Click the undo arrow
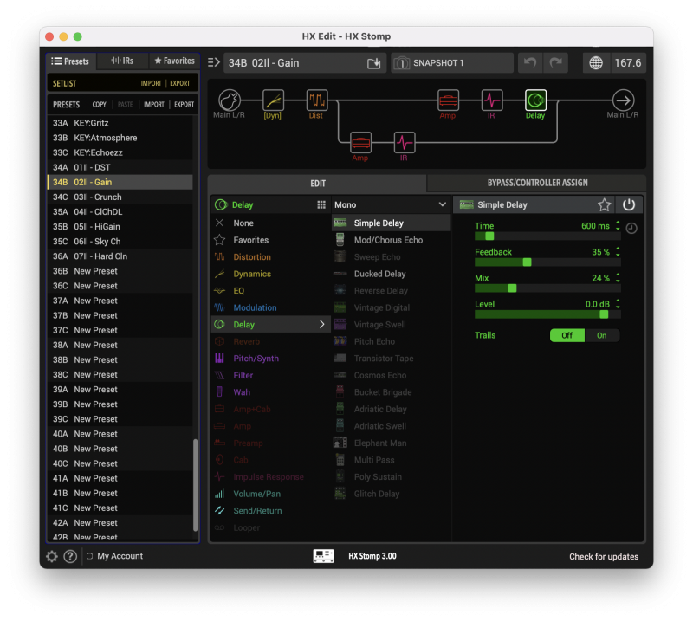The width and height of the screenshot is (693, 621). click(530, 62)
